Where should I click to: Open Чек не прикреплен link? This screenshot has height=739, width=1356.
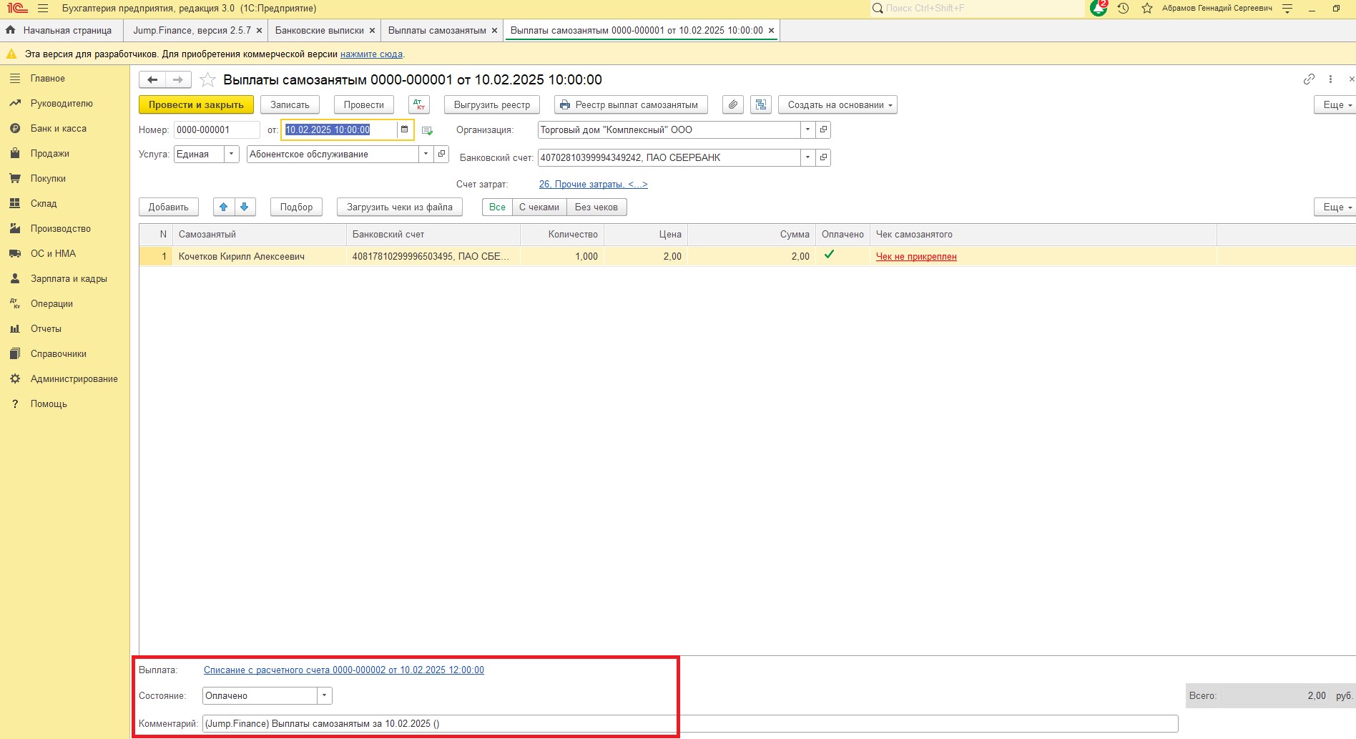[x=916, y=256]
